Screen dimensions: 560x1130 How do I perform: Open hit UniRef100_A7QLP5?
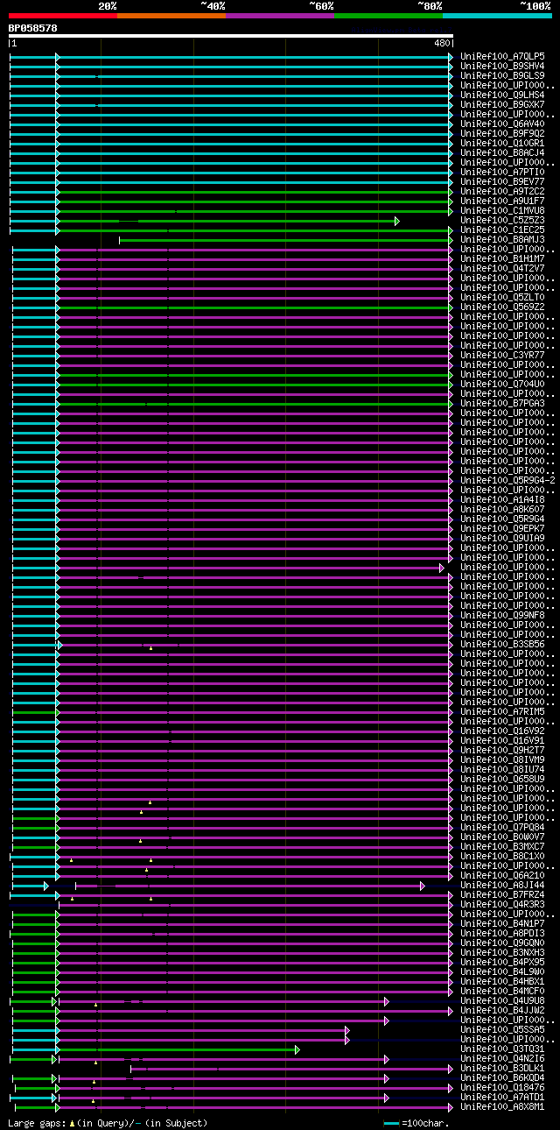pyautogui.click(x=502, y=56)
